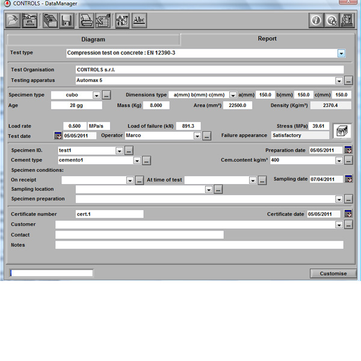Screen dimensions: 361x361
Task: Expand the Customer dropdown arrow
Action: tap(339, 224)
